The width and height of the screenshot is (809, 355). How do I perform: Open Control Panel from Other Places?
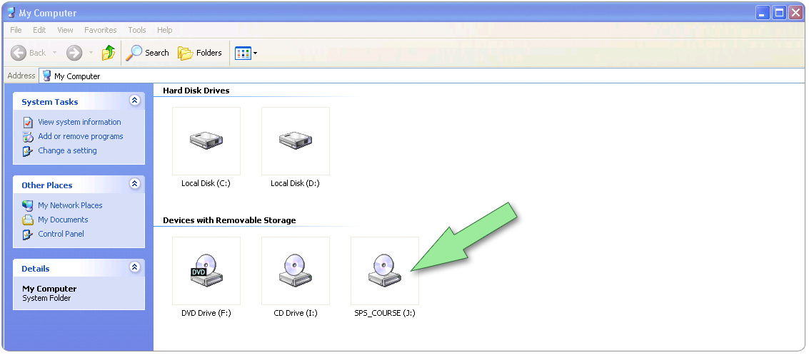pos(61,234)
